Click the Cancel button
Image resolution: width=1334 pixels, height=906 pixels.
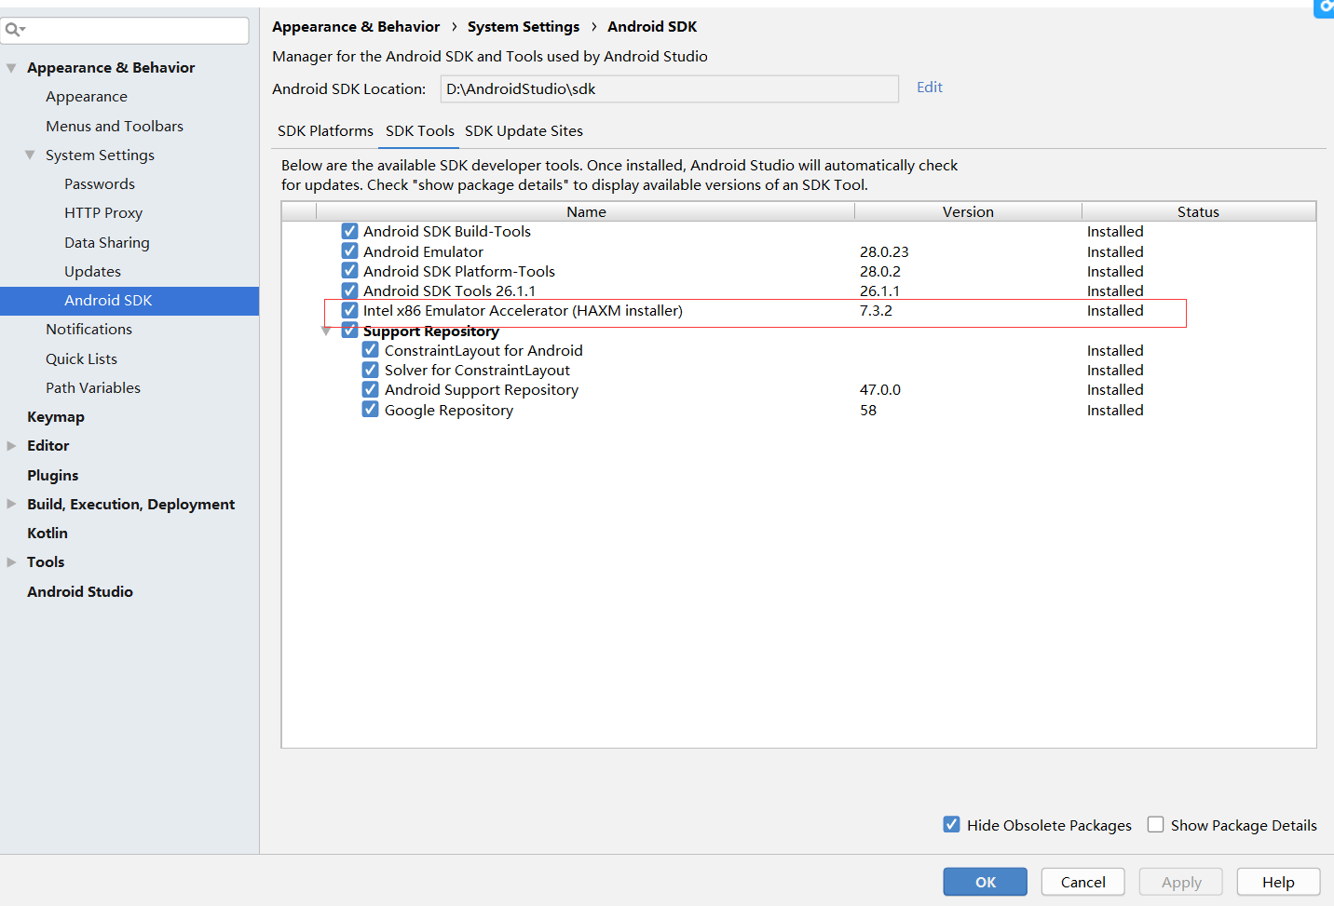1083,882
